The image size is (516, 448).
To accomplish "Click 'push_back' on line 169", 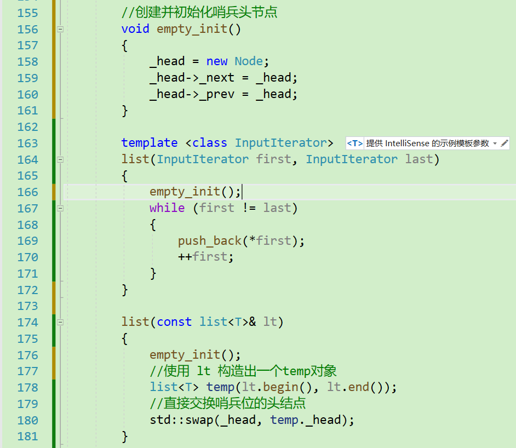I will (210, 241).
